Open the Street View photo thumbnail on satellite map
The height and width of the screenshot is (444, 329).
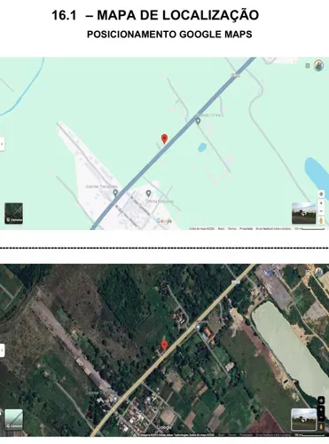tap(303, 419)
